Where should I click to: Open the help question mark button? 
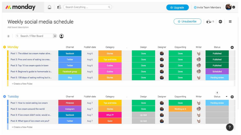point(230,127)
